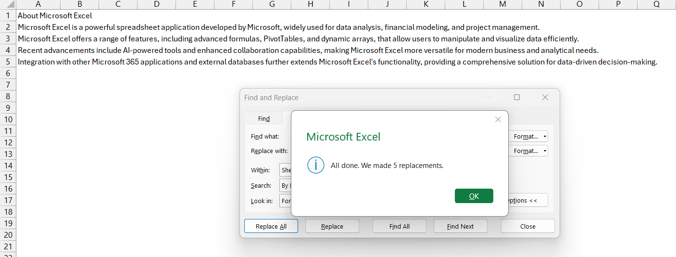This screenshot has height=257, width=676.
Task: Switch to the Find tab
Action: pos(264,118)
